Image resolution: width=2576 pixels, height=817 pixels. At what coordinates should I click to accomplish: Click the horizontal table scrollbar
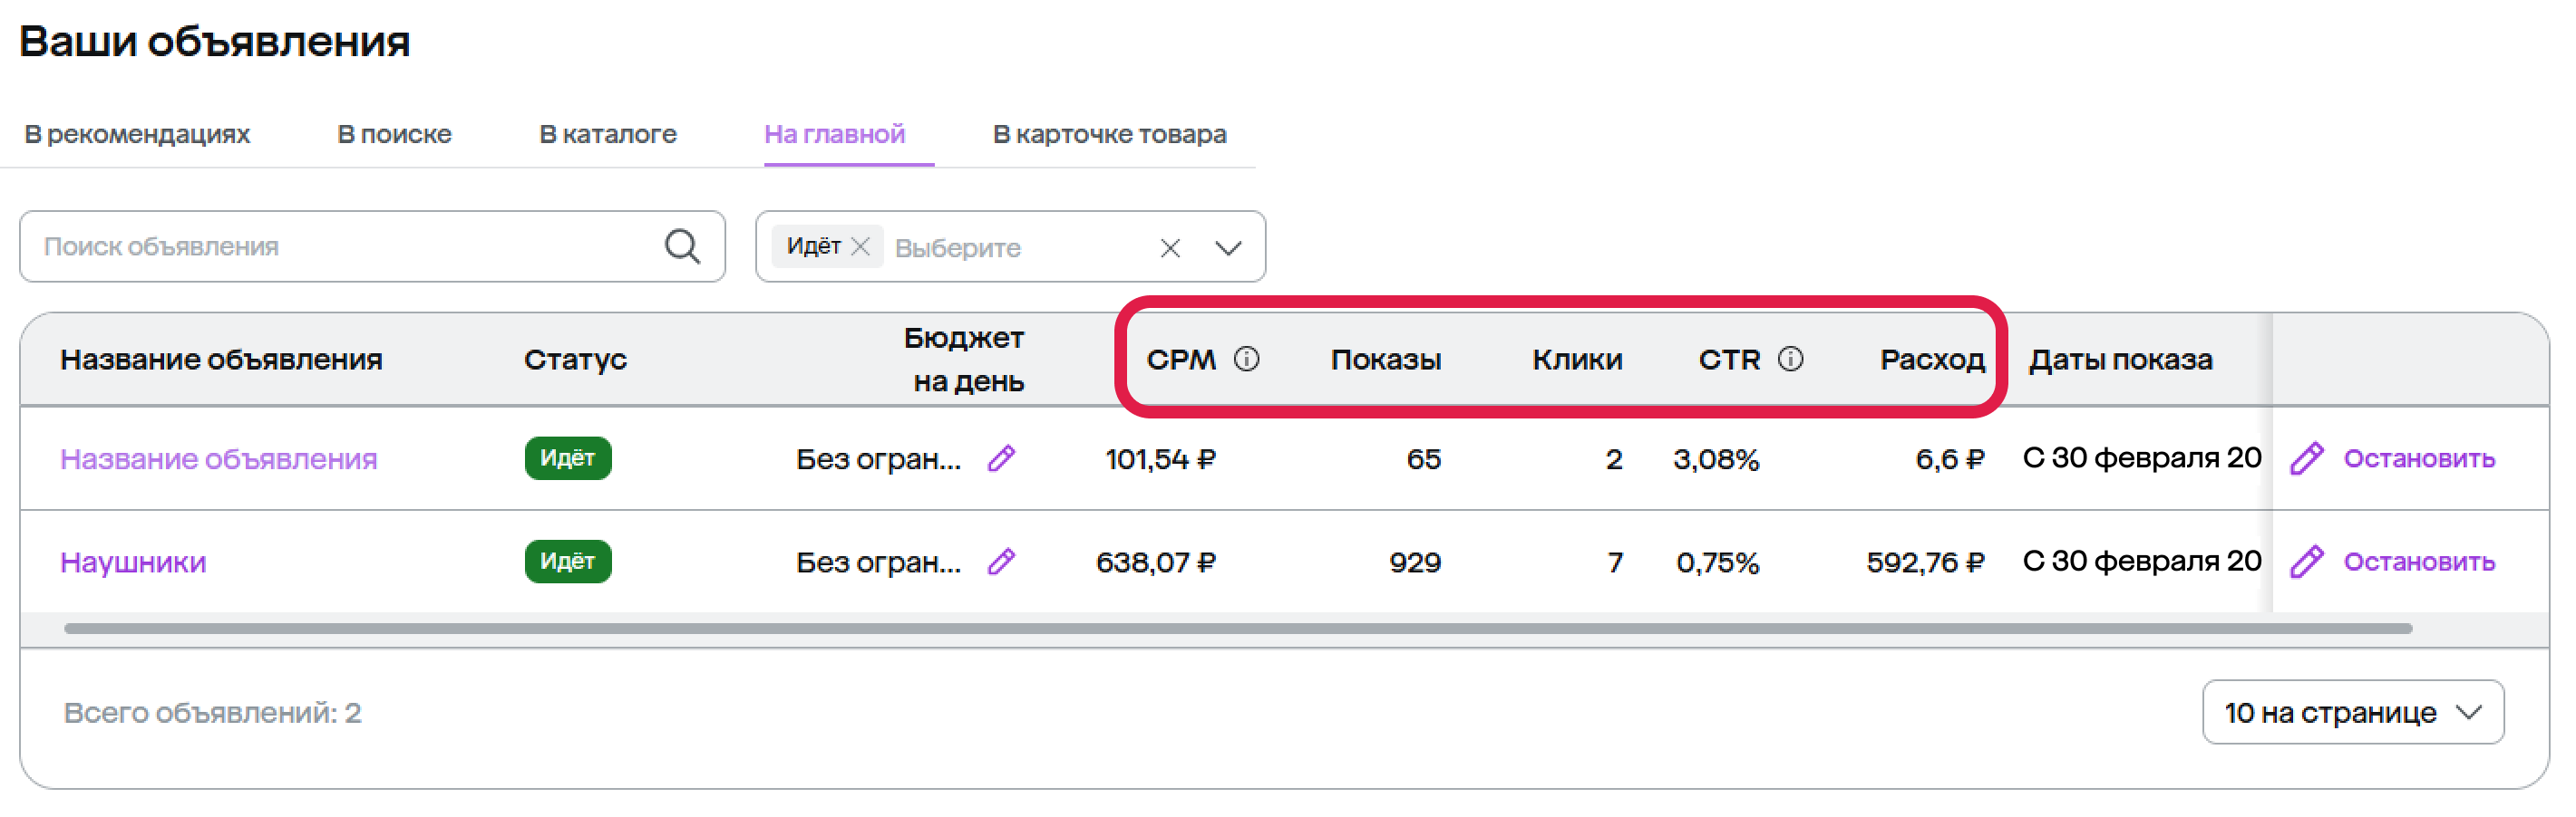(x=1238, y=629)
